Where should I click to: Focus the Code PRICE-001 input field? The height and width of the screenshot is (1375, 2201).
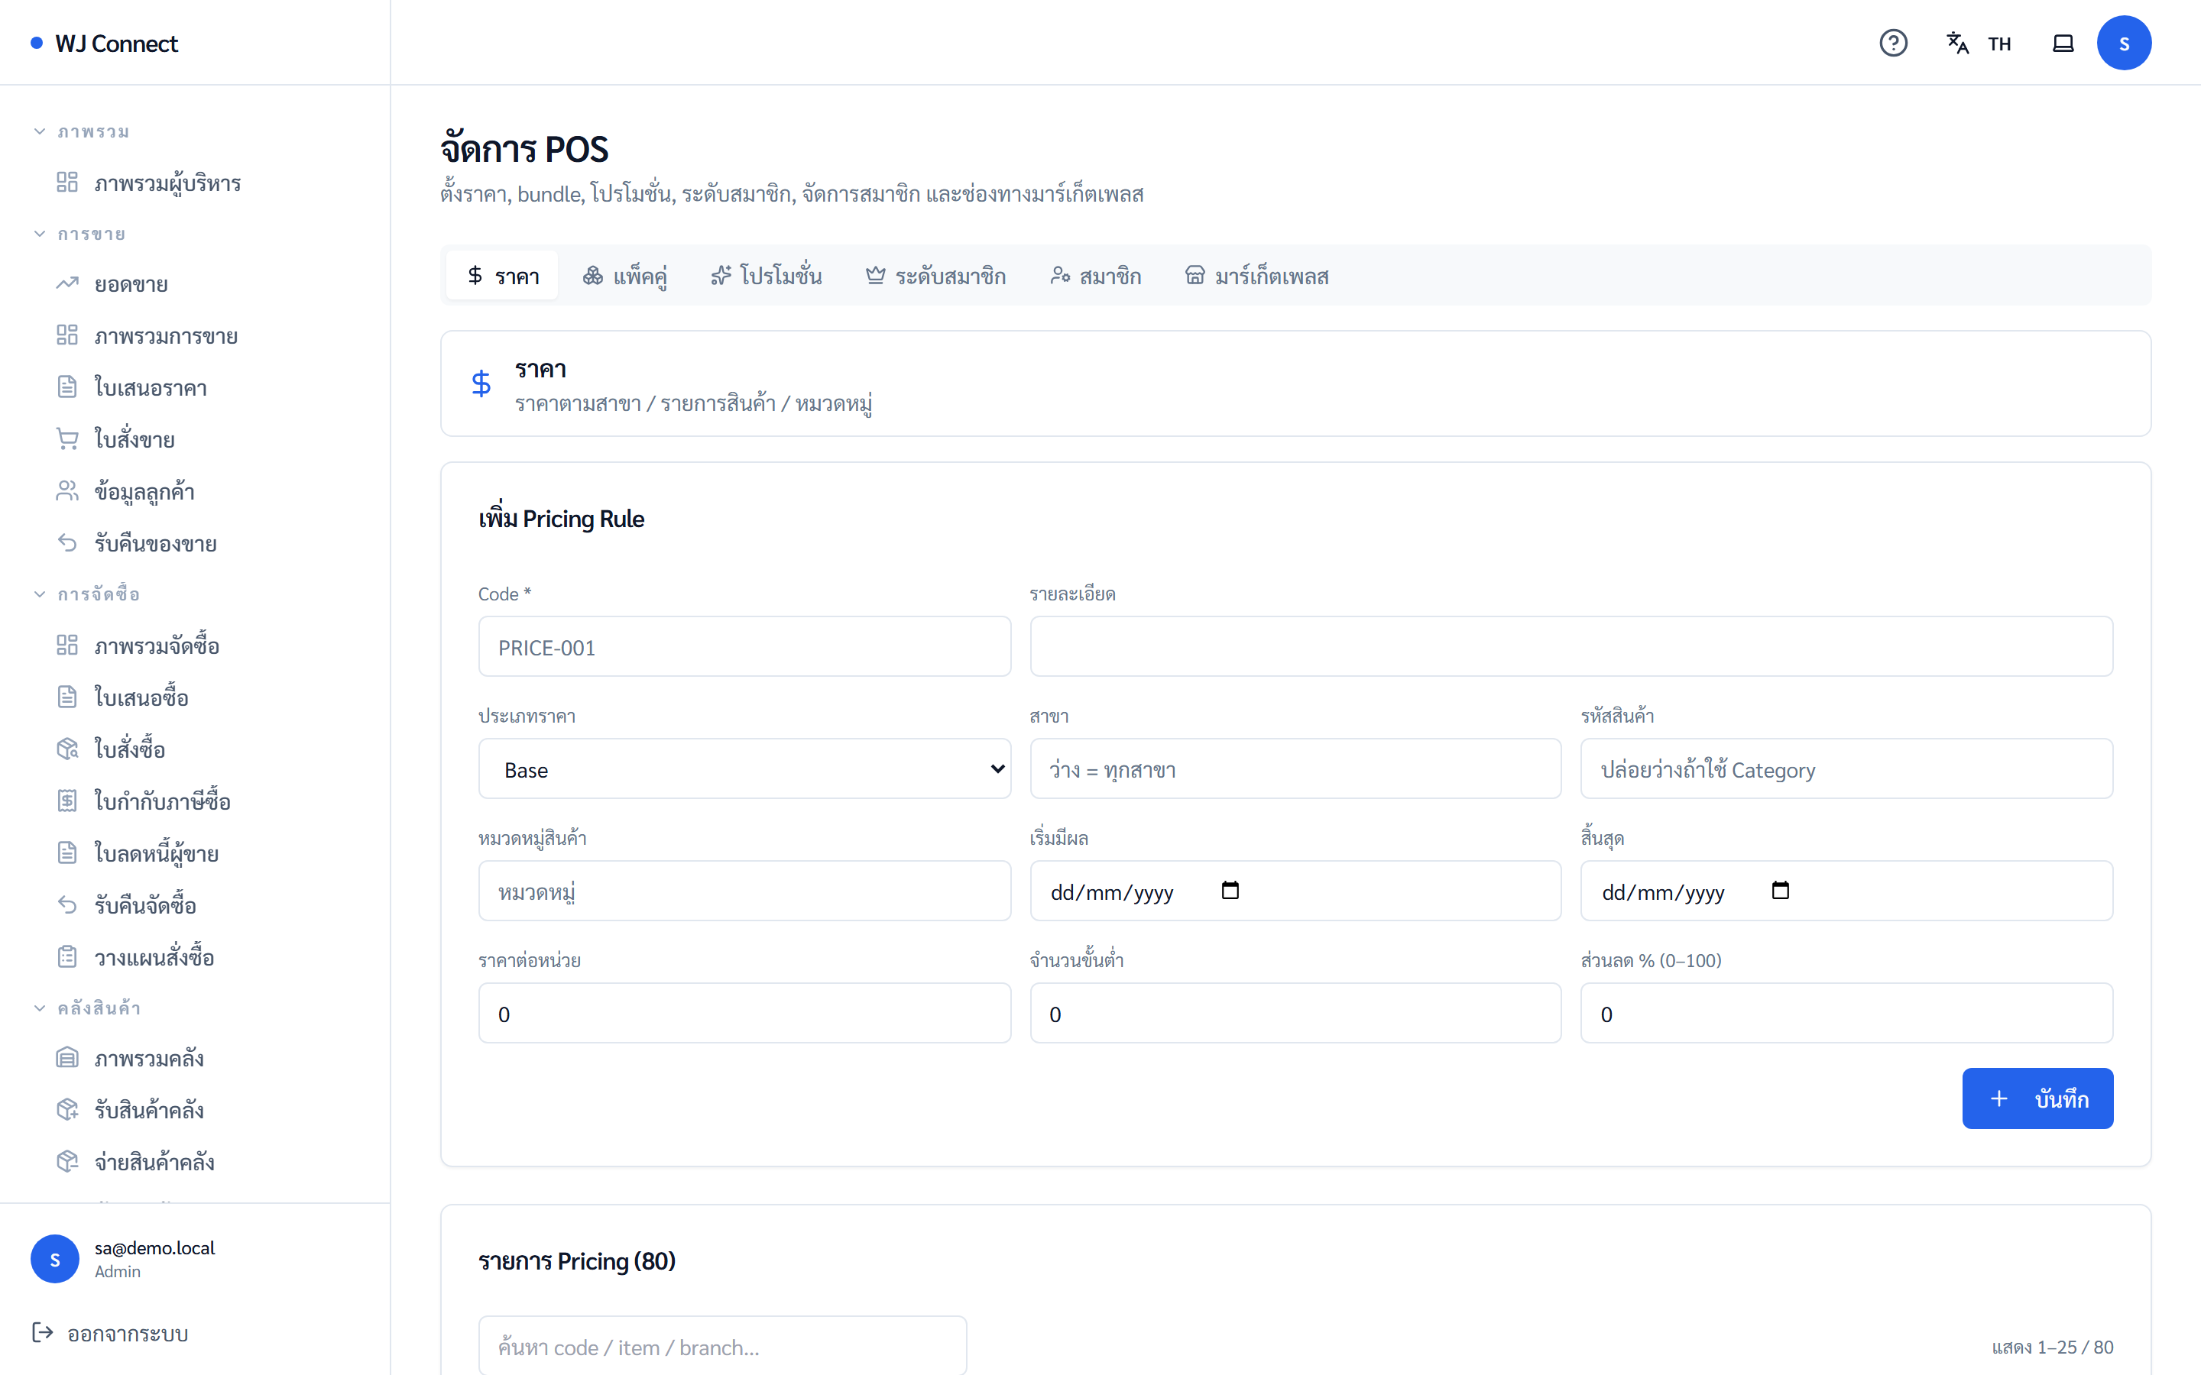pos(744,646)
